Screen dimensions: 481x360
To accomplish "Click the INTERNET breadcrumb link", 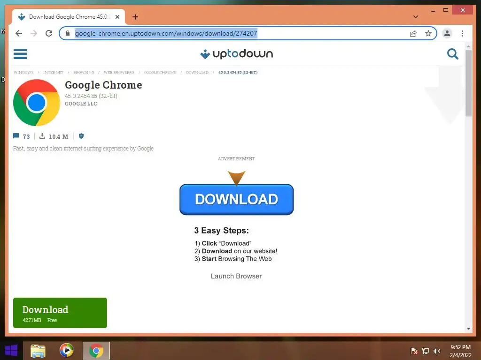I will (x=54, y=73).
